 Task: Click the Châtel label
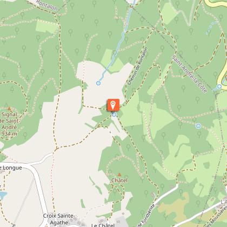tap(119, 181)
